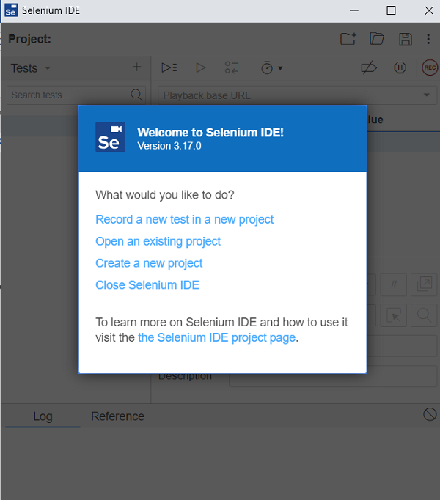
Task: Click the run current test icon
Action: click(200, 67)
